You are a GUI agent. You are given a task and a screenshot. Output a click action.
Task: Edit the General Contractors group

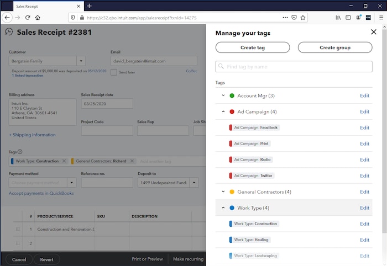point(364,191)
